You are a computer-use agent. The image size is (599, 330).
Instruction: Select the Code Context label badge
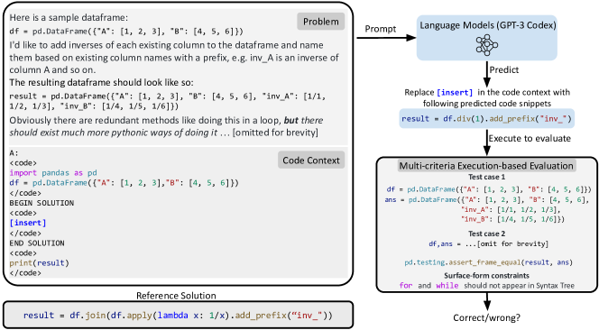[x=311, y=160]
